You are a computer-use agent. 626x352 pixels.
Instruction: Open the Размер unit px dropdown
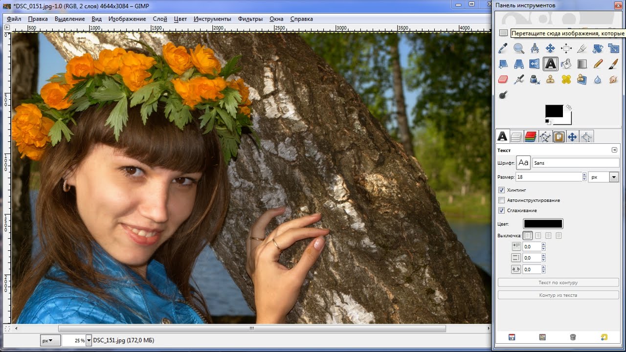(604, 177)
